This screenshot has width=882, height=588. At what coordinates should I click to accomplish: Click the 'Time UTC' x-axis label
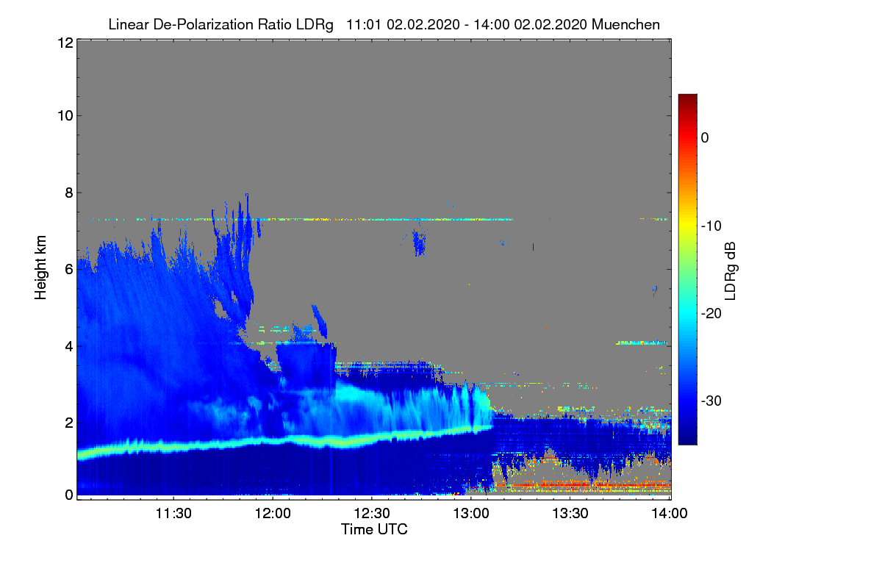click(x=374, y=529)
